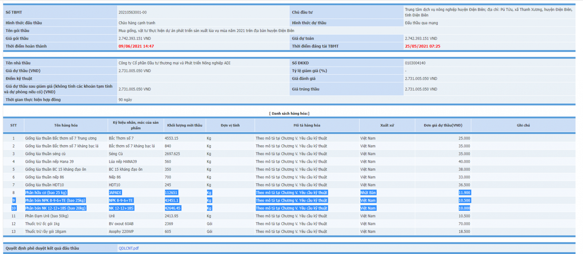Select 'Phân bón NPK 8-9-6+TE (bao 25kg)' row name
Viewport: 583px width, 254px height.
coord(55,201)
